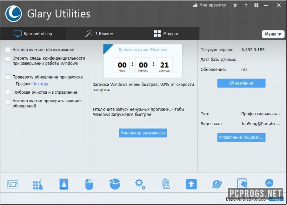Click the thumbs-up Мне нравится button
287x205 pixels.
pos(210,5)
